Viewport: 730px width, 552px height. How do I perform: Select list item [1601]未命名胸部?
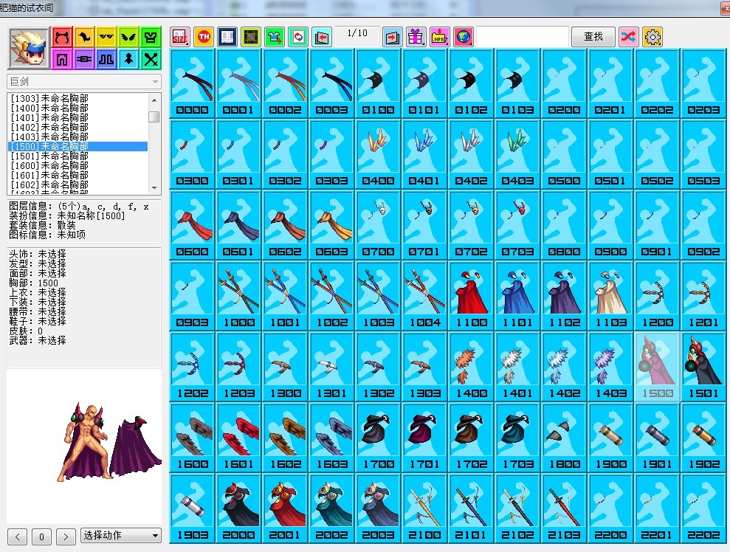coord(78,176)
